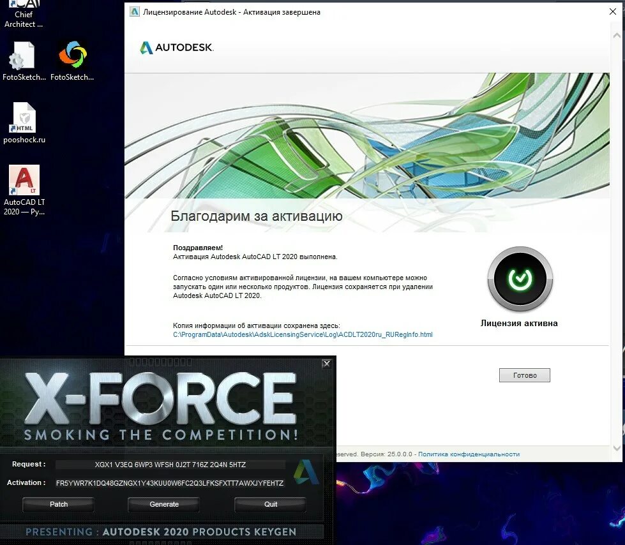
Task: Open the ACDLT2020ru_RURegInfo.html log link
Action: 303,334
